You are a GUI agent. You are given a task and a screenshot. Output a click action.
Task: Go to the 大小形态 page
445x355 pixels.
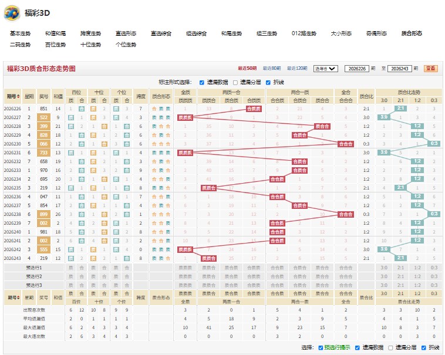[x=341, y=33]
